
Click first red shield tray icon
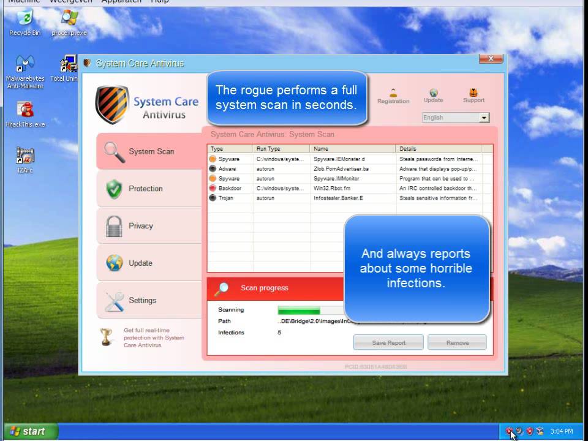(509, 431)
